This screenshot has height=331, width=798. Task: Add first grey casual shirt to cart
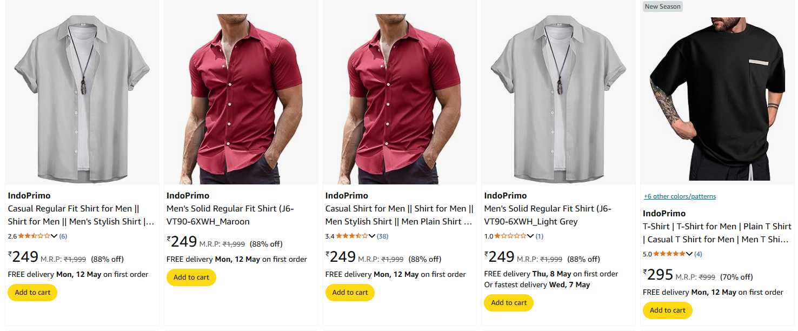click(32, 293)
